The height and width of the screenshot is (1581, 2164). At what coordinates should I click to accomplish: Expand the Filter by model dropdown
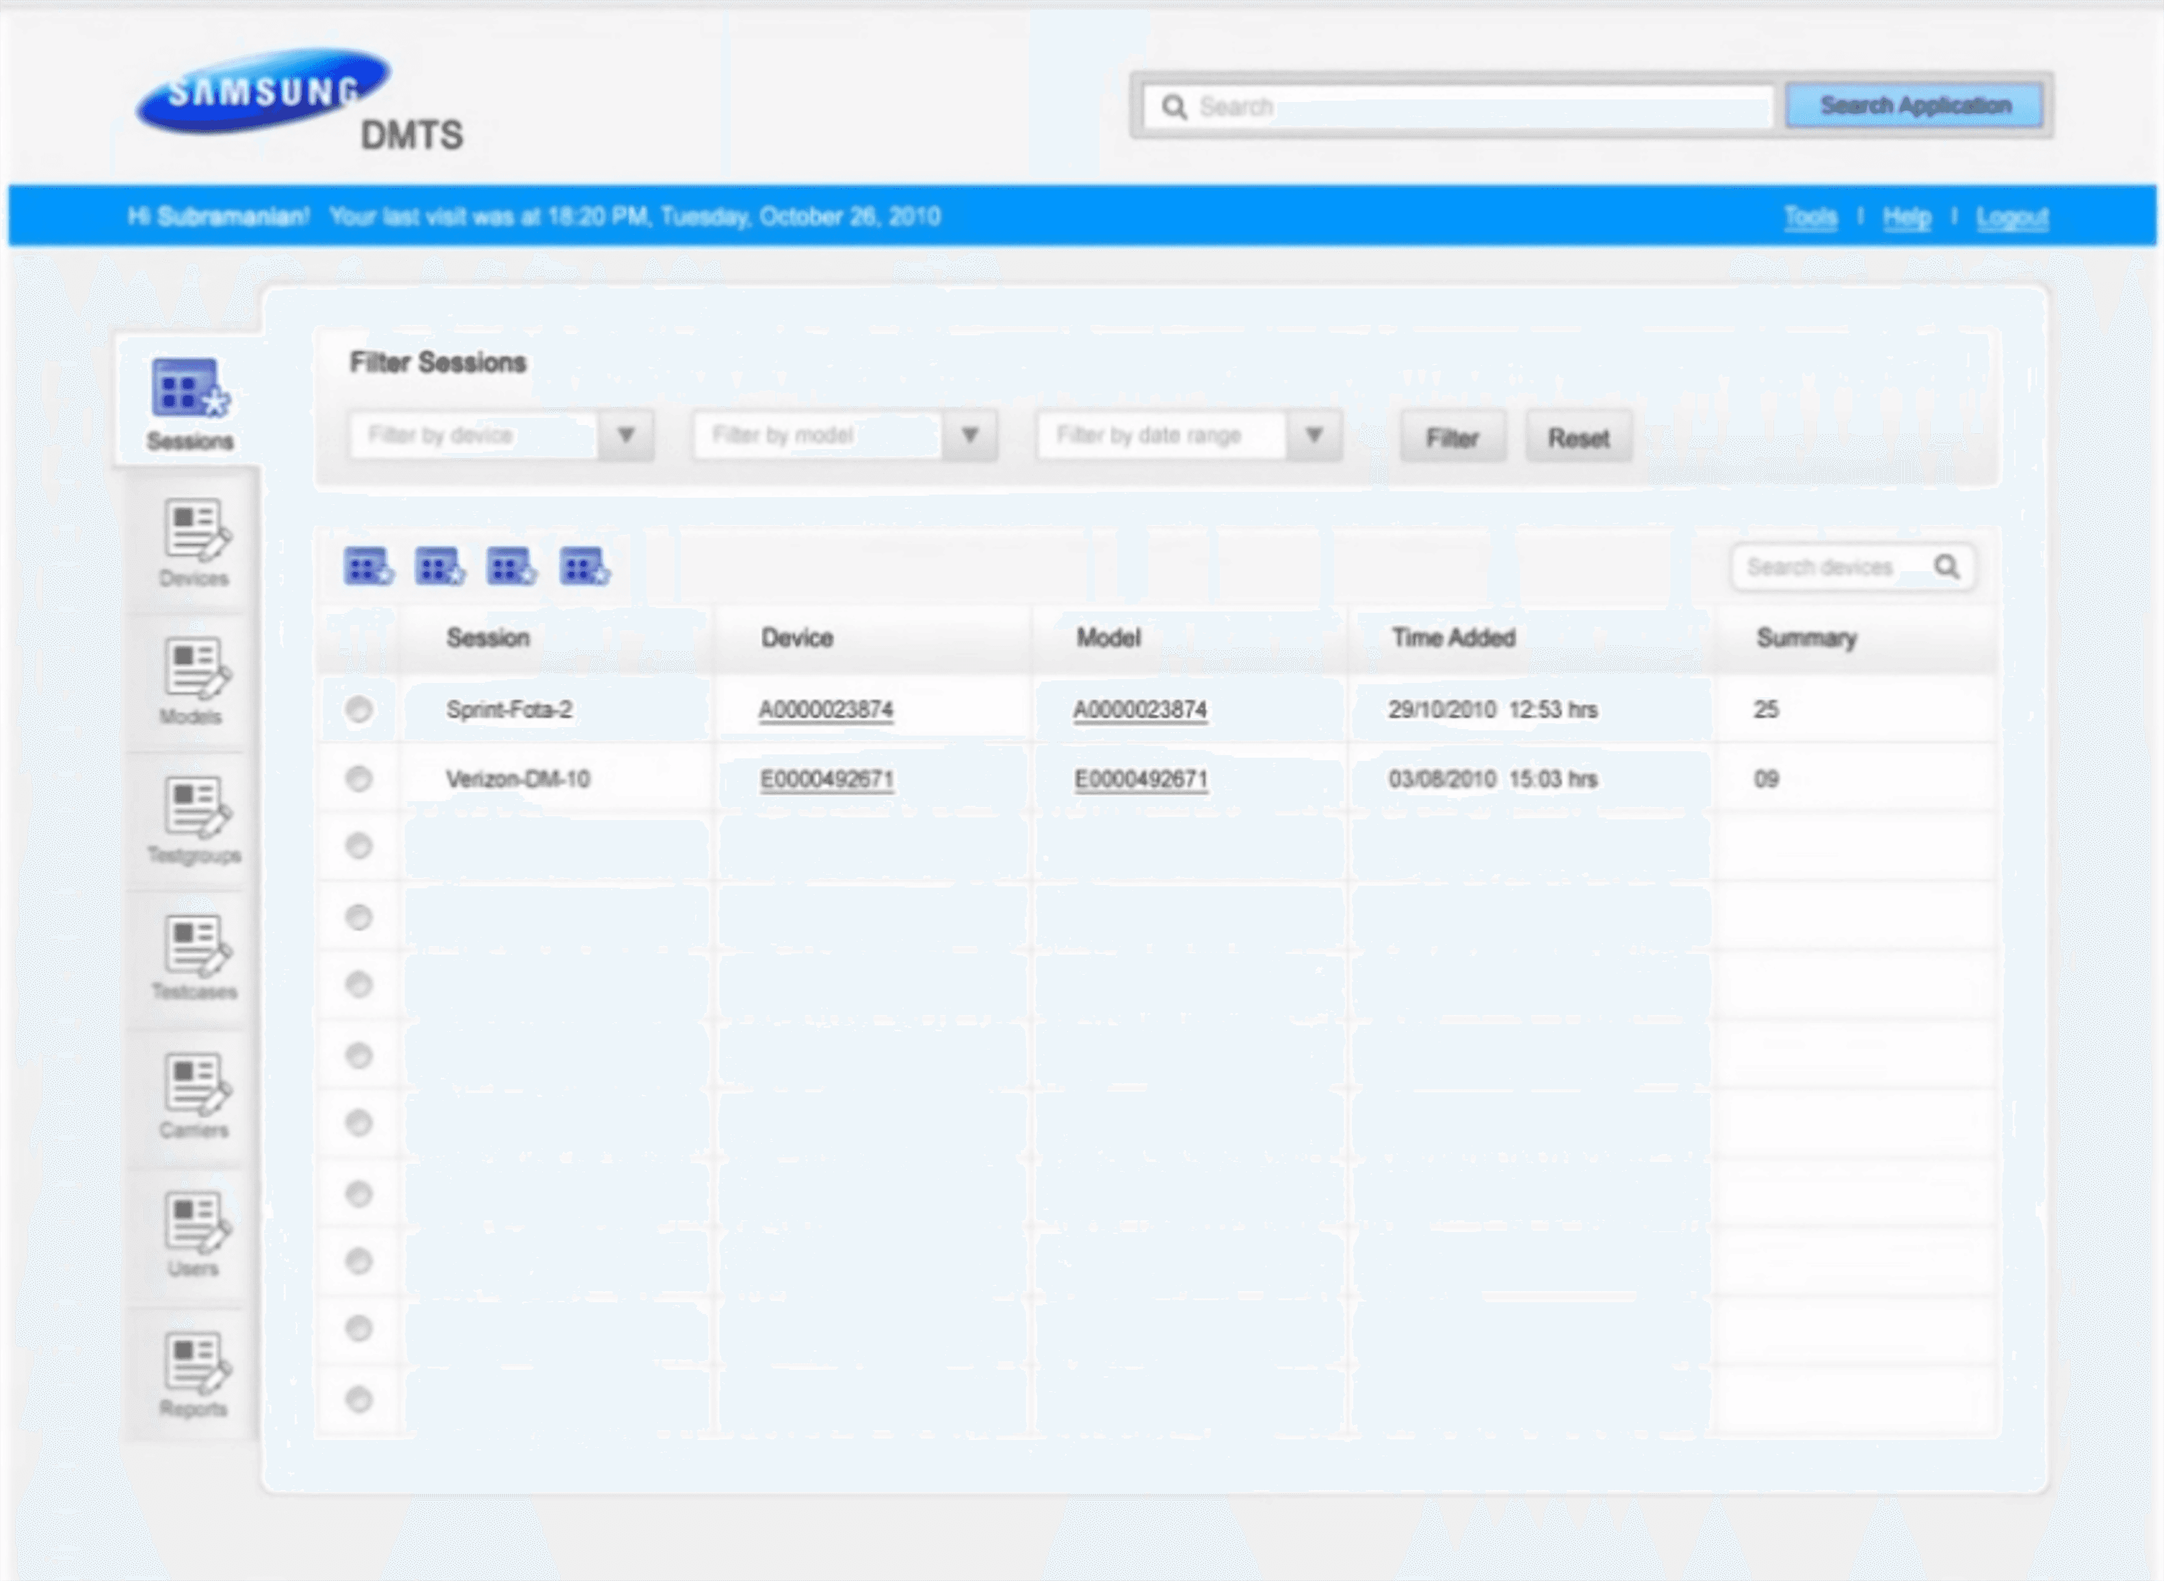click(x=969, y=435)
